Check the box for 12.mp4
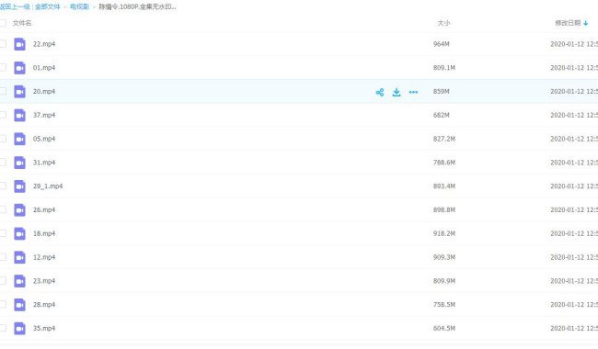 (3, 257)
